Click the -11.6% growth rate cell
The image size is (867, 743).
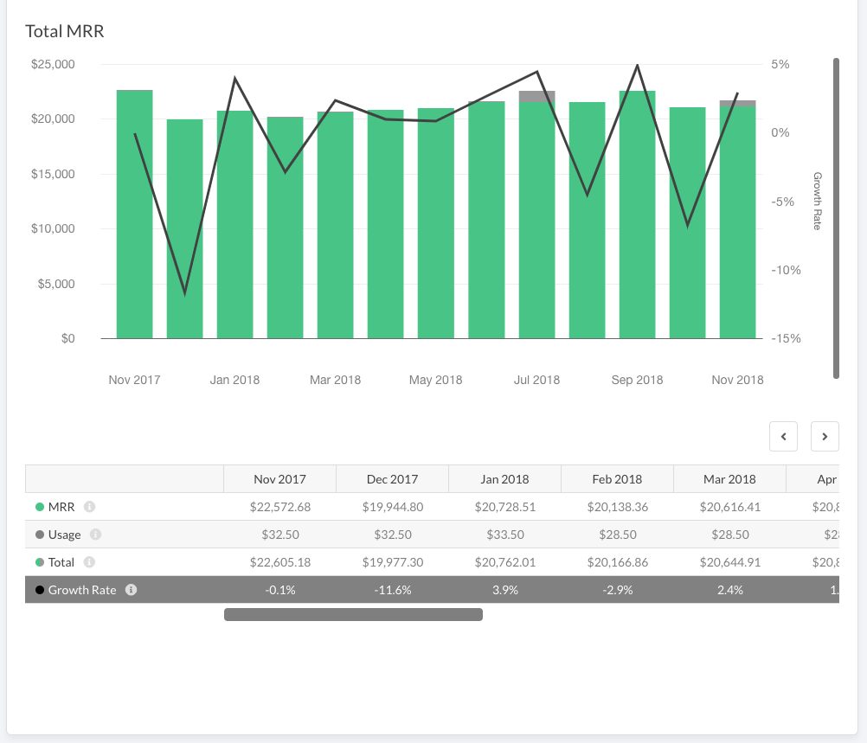click(392, 590)
